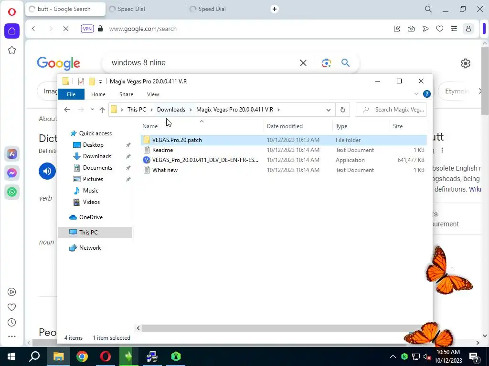The image size is (489, 366).
Task: Launch Chrome from the taskbar
Action: click(x=82, y=356)
